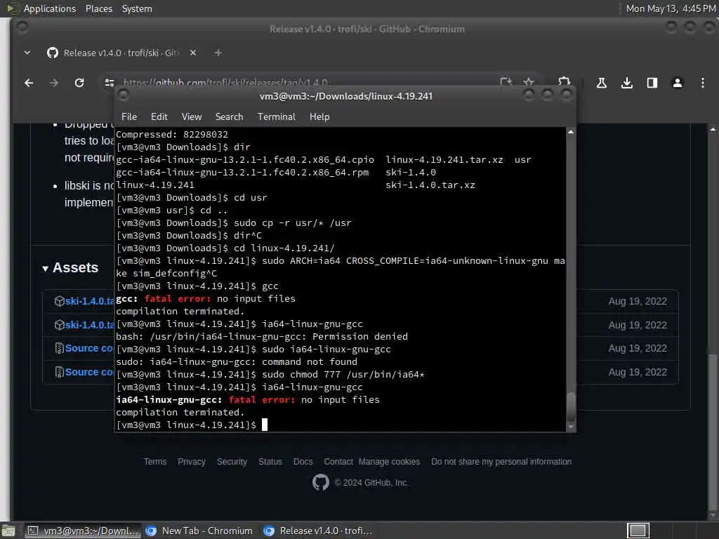Open the Chromium extensions puzzle icon
The height and width of the screenshot is (539, 719).
coord(564,81)
